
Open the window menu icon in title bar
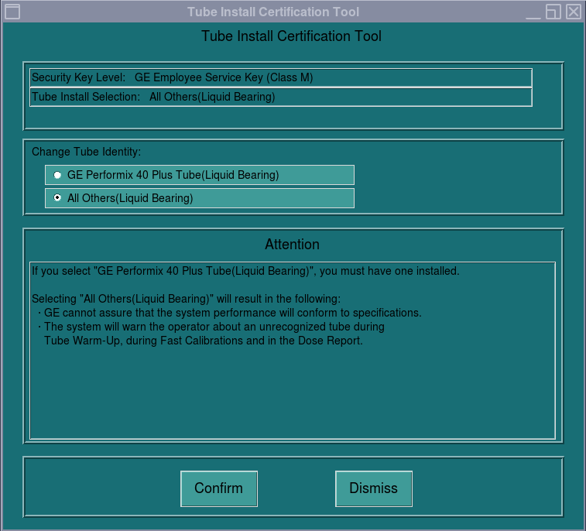tap(12, 12)
